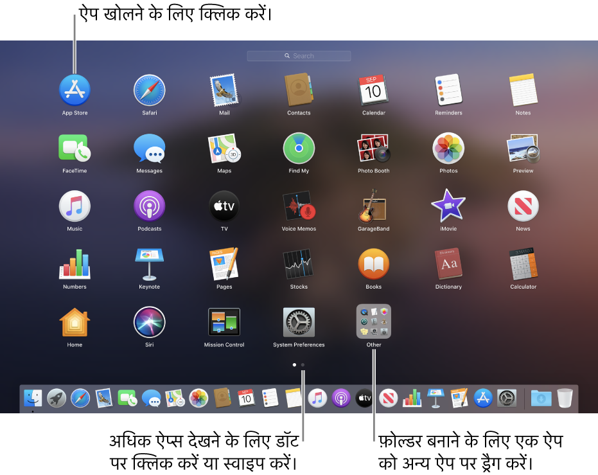Viewport: 598px width, 475px height.
Task: Expand the Other folder
Action: 374,321
